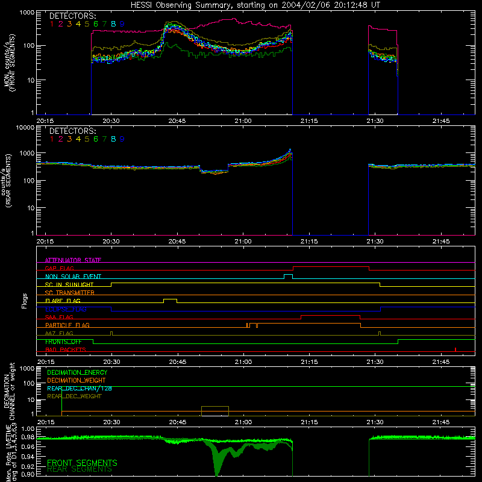Click the raised pulse on the NON_SOLAR_EVENT line
Screen dimensions: 482x482
(x=288, y=277)
